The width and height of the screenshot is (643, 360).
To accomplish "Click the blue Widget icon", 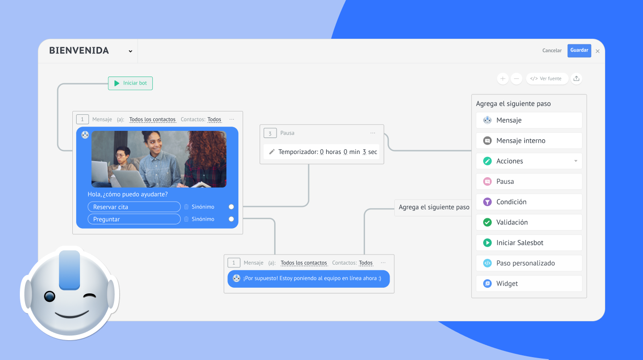I will (x=487, y=283).
